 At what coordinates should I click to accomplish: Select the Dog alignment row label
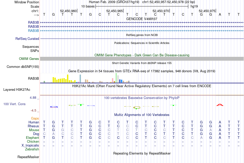pyautogui.click(x=36, y=134)
